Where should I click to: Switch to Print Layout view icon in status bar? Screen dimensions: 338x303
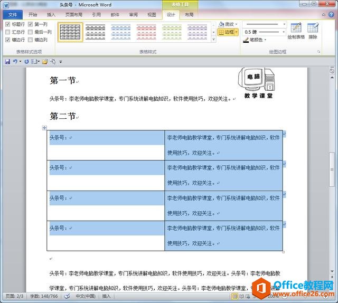click(234, 297)
